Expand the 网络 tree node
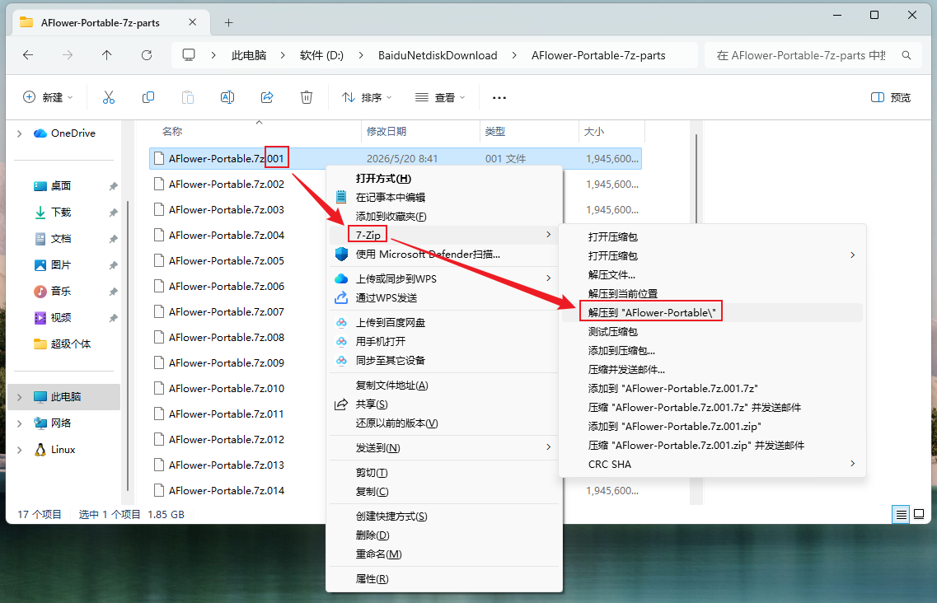This screenshot has width=937, height=603. click(19, 423)
